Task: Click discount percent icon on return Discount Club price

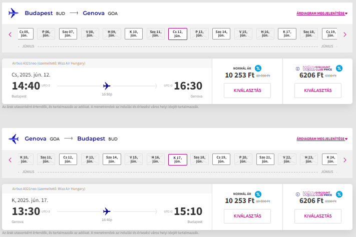Action: 339,193
